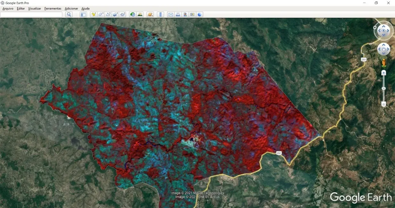Toggle the historical imagery clock
The image size is (395, 208).
point(133,14)
